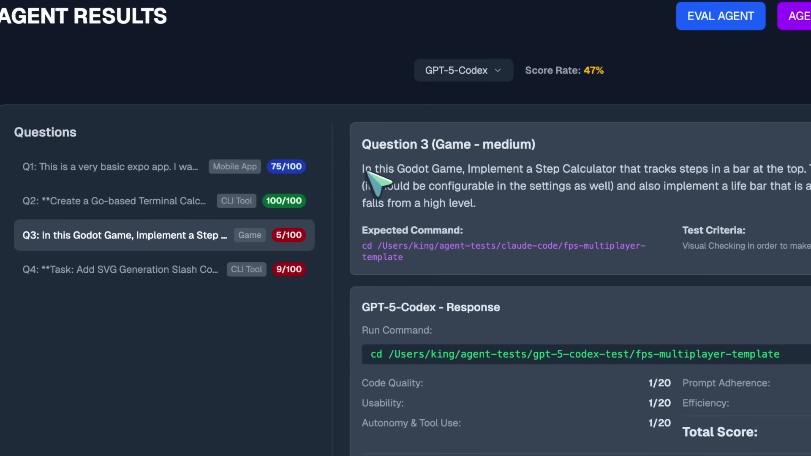Select question Q2 Go-based Terminal Calc
The image size is (811, 456).
tap(164, 201)
